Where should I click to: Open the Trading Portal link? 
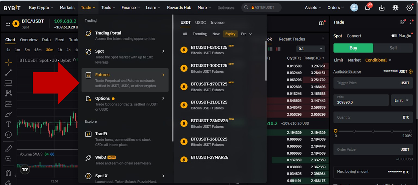click(x=125, y=36)
